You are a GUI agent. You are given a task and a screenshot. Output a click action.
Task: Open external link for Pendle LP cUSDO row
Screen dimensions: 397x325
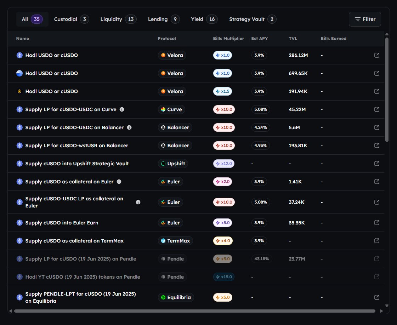point(377,259)
